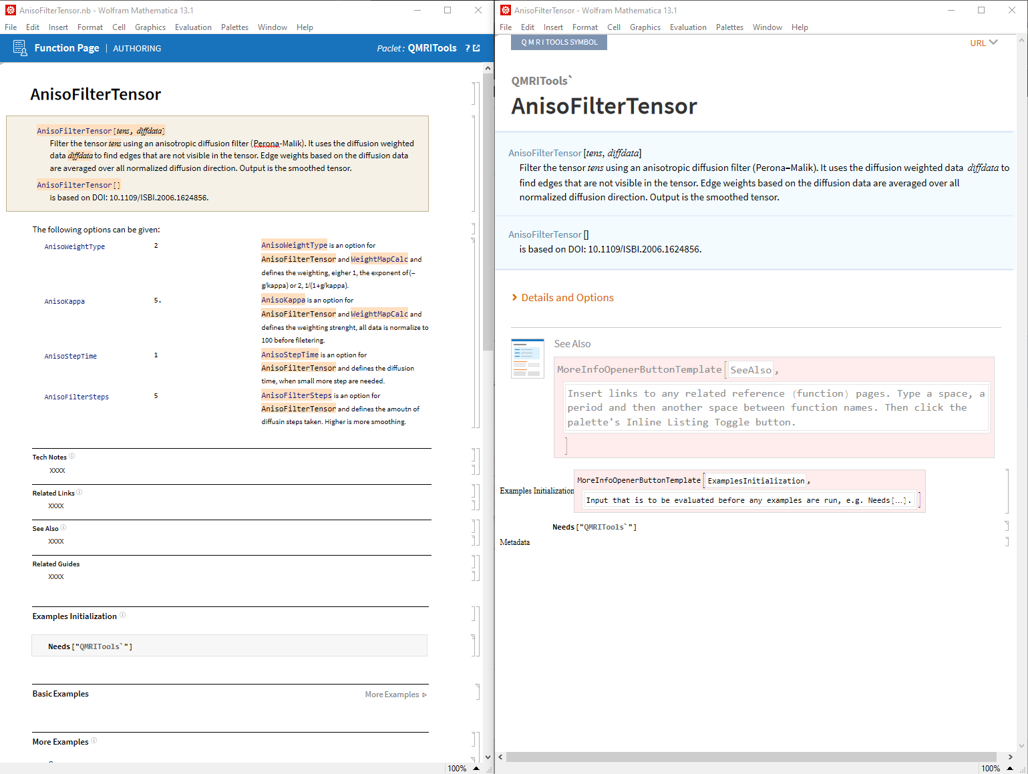Open the Help menu in the right window
The width and height of the screenshot is (1028, 774).
coord(800,27)
